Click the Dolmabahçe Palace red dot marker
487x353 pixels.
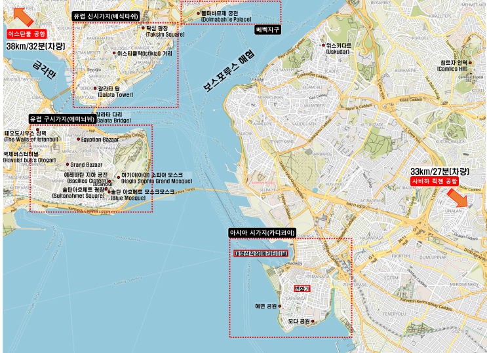(x=198, y=13)
